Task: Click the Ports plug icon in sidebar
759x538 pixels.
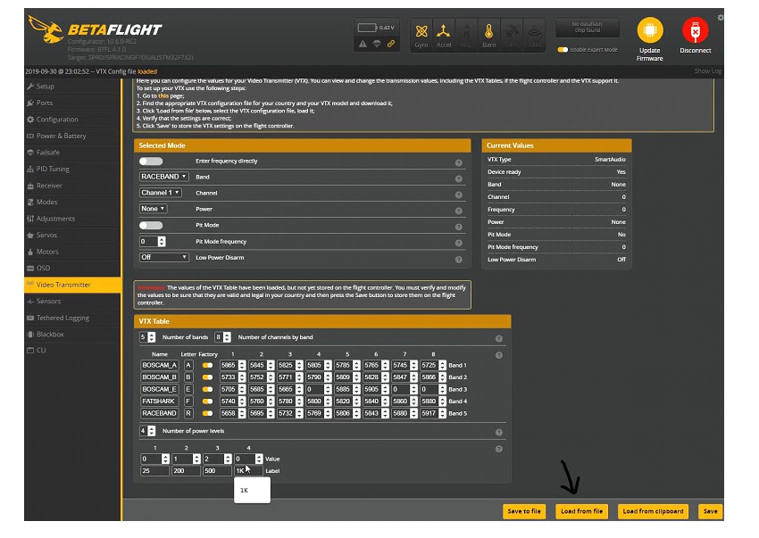Action: point(30,103)
